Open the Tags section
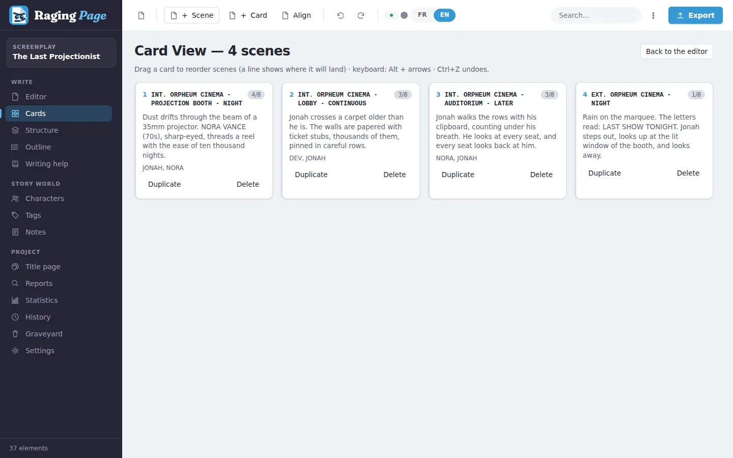Screen dimensions: 733x458 pos(59,215)
